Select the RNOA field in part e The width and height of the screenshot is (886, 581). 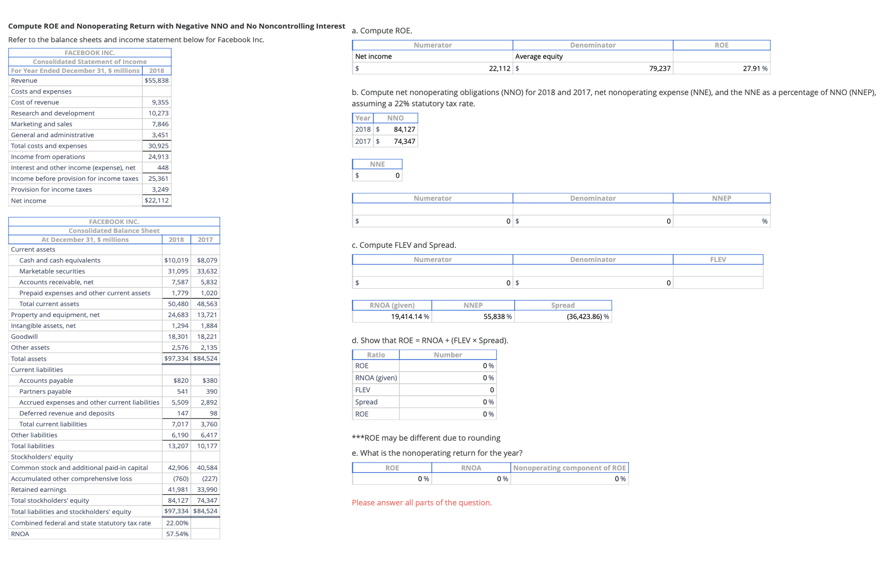[x=469, y=478]
